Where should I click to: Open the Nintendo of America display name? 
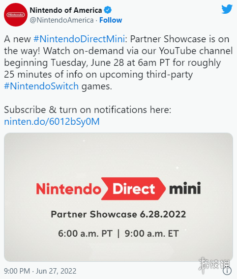(x=66, y=10)
